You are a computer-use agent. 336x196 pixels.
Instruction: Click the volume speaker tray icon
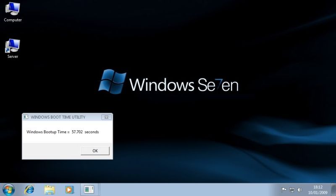point(300,190)
